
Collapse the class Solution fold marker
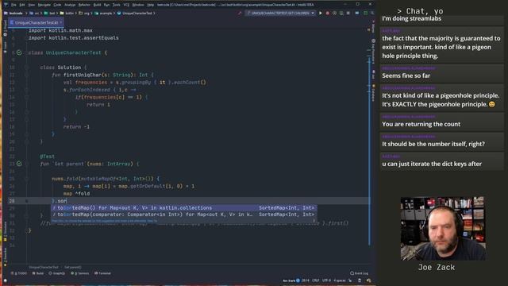(x=26, y=68)
